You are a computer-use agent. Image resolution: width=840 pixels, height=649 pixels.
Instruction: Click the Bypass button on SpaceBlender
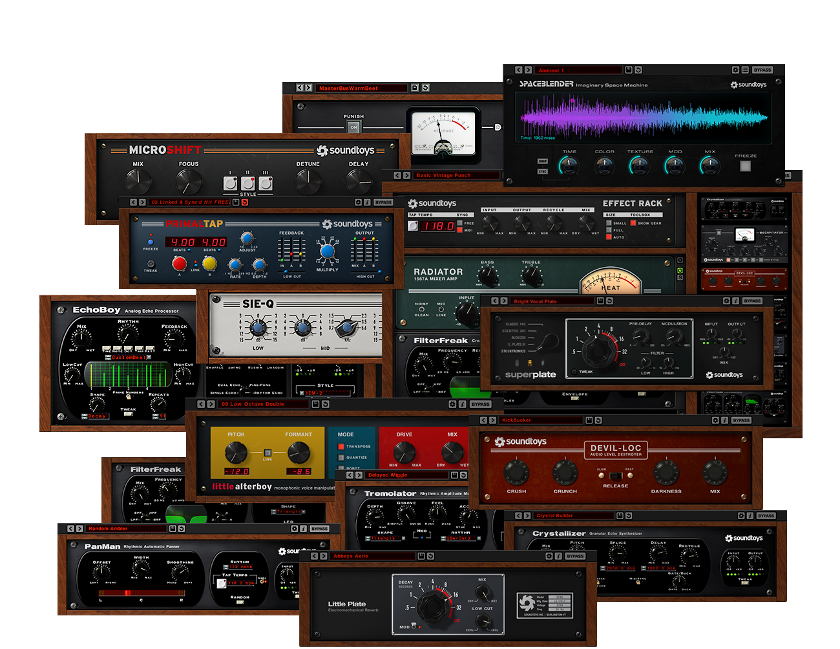tap(762, 70)
